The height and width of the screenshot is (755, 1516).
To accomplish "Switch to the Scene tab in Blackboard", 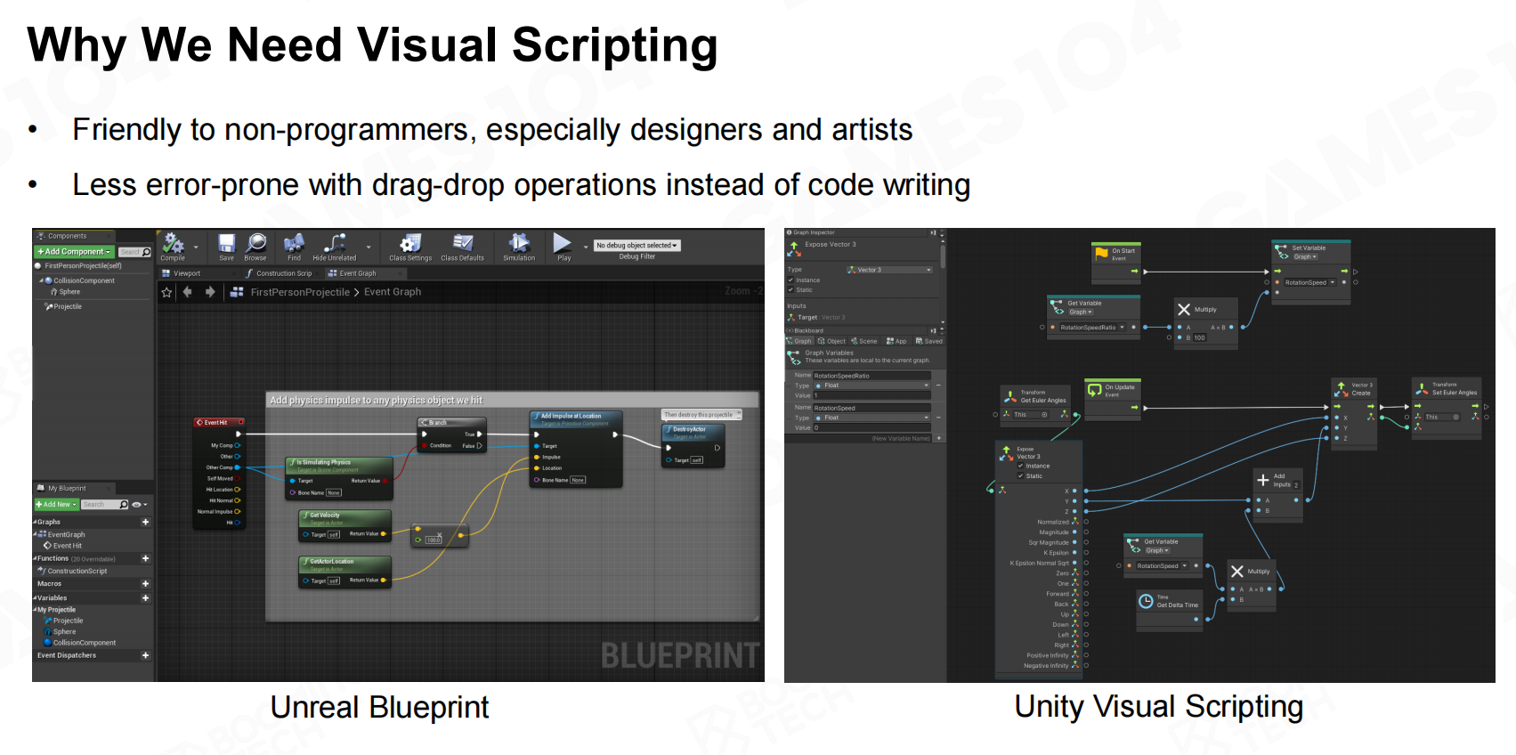I will click(x=863, y=341).
